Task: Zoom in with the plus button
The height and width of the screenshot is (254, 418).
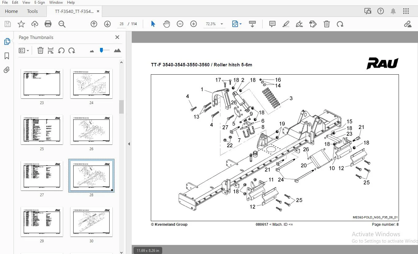Action: click(194, 24)
